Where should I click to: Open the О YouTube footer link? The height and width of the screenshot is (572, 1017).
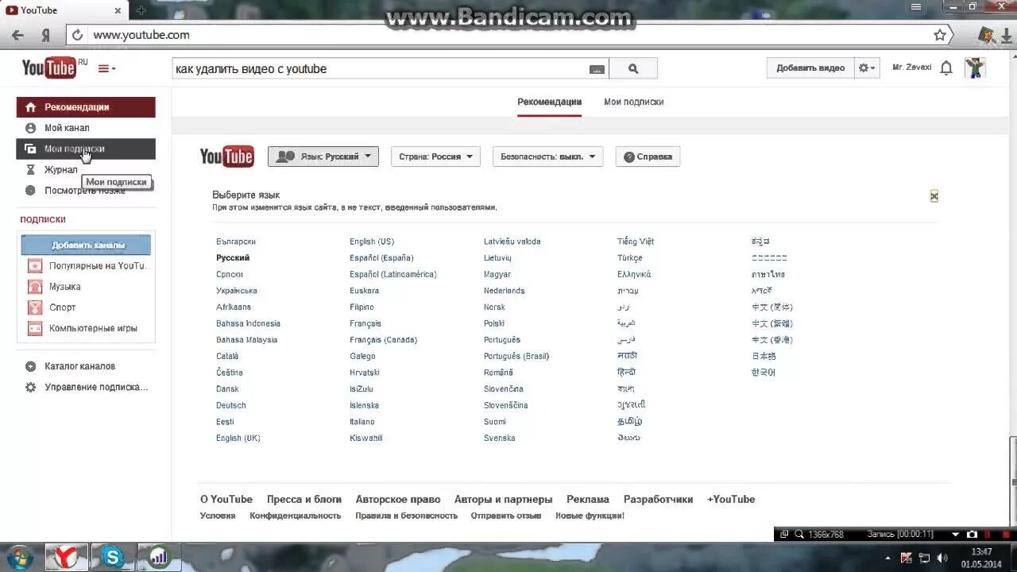(x=226, y=500)
